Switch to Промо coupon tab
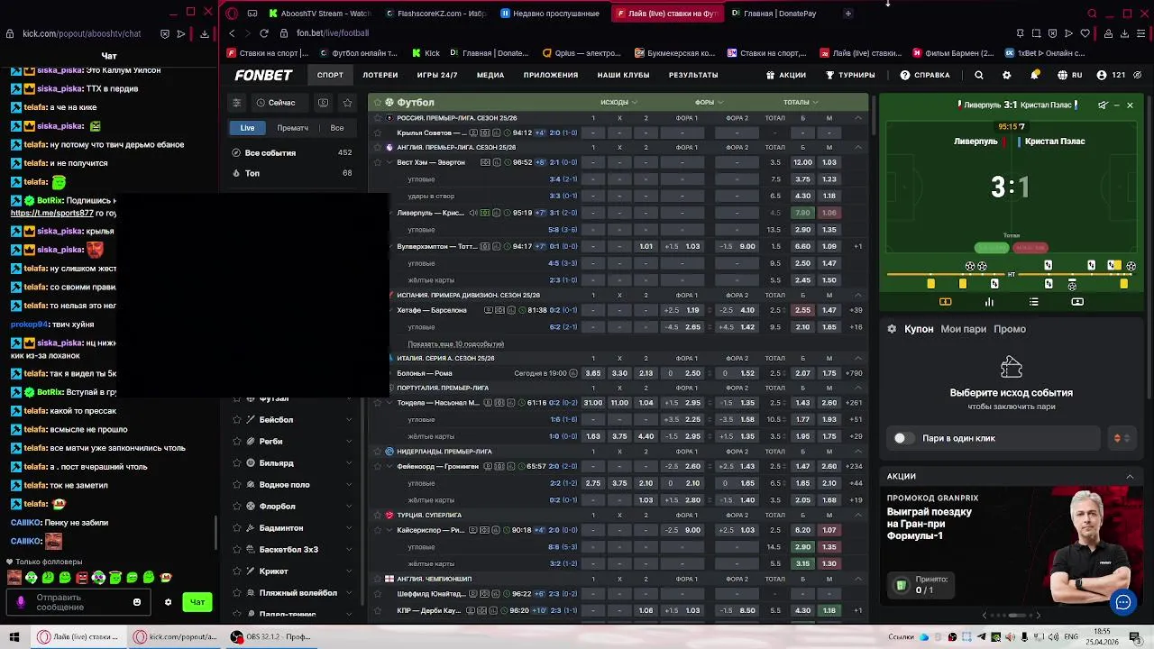 (x=1010, y=329)
